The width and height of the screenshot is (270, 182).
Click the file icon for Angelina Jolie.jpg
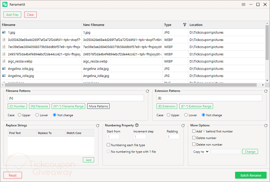point(4,69)
